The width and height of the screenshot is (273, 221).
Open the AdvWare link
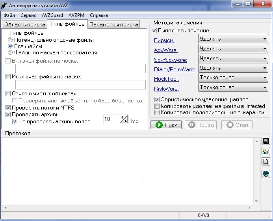(x=166, y=50)
